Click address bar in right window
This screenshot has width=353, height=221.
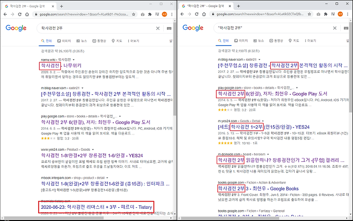[261, 14]
